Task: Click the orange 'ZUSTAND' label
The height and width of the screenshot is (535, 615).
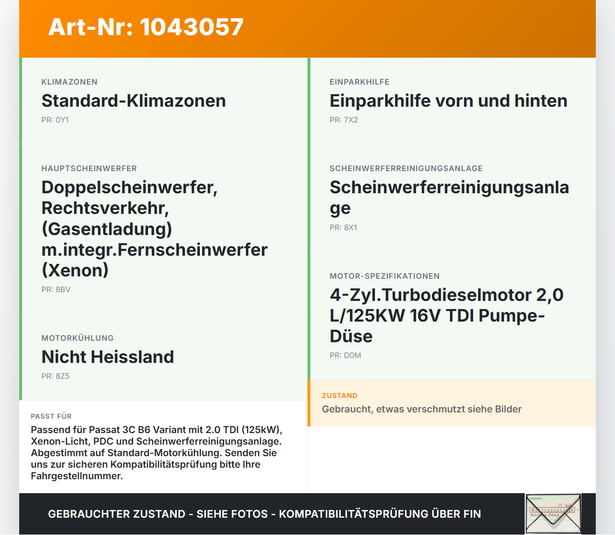Action: point(339,396)
